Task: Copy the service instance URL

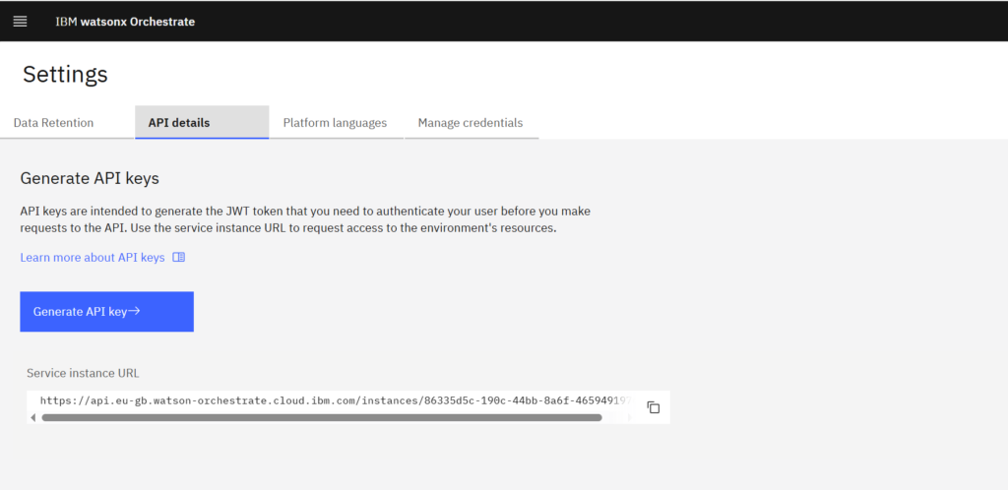Action: pos(653,406)
